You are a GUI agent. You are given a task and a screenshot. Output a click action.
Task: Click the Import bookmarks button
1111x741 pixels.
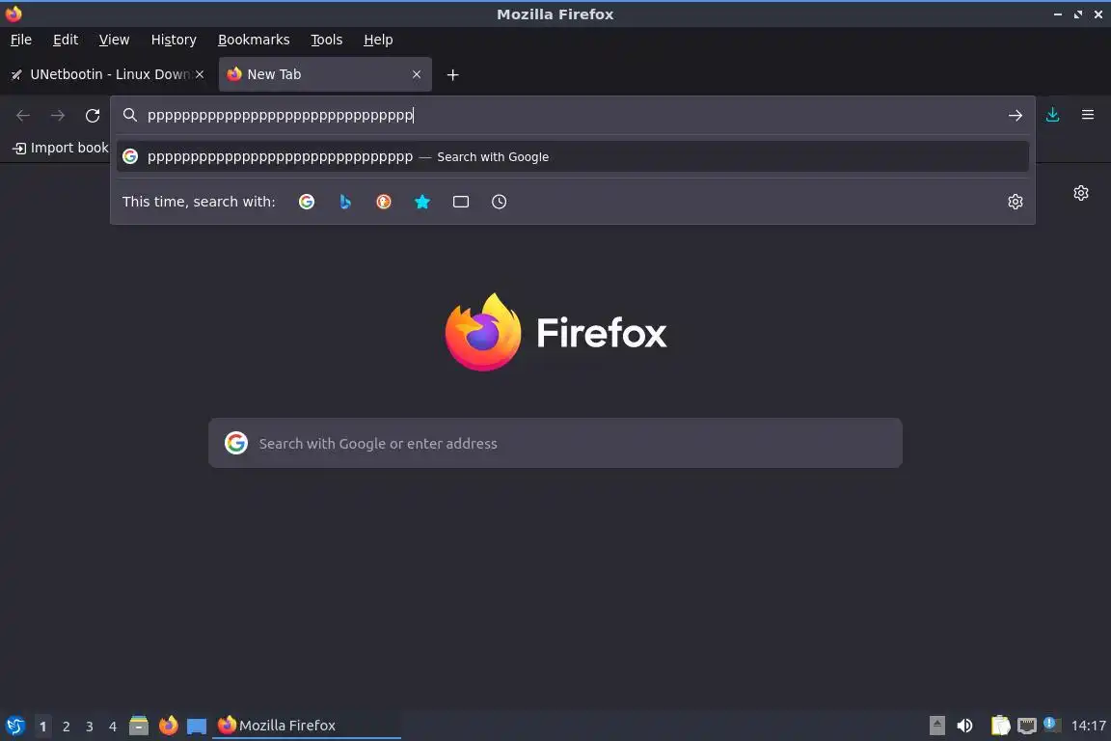(x=60, y=149)
